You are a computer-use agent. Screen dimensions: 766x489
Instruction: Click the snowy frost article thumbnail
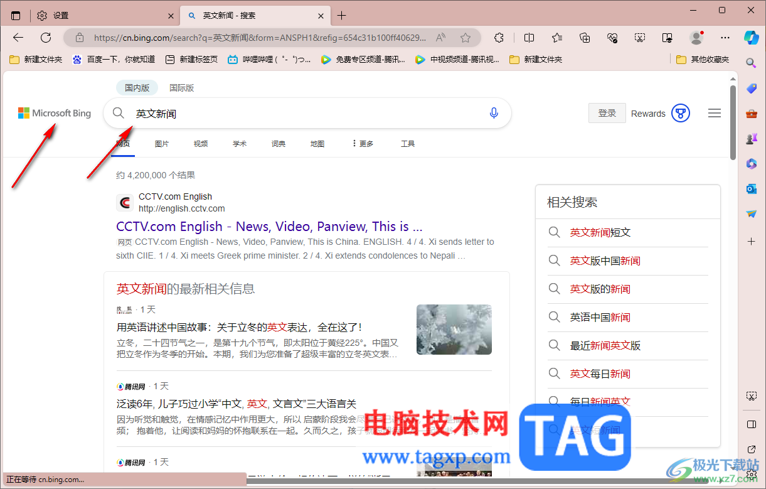tap(454, 330)
